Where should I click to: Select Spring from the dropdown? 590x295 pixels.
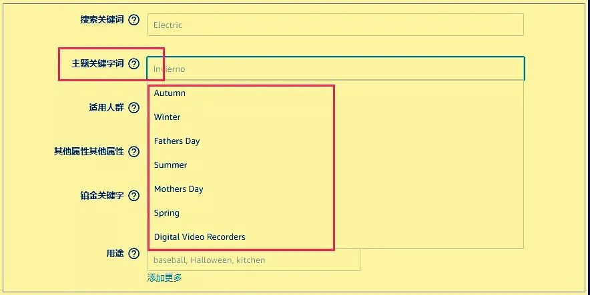166,213
